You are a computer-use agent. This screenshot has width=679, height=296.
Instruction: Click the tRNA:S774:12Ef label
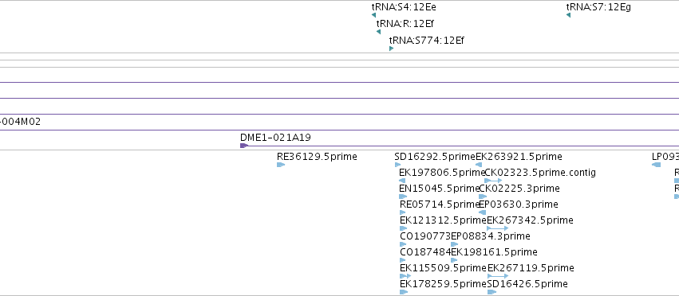pos(427,41)
